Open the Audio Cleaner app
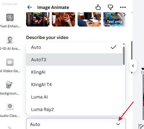Viewport: 144px width, 129px height. coord(9,110)
